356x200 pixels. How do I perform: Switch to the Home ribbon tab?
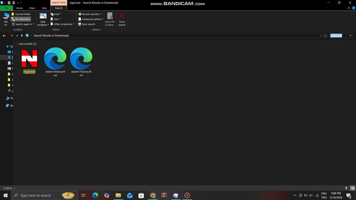(x=19, y=8)
